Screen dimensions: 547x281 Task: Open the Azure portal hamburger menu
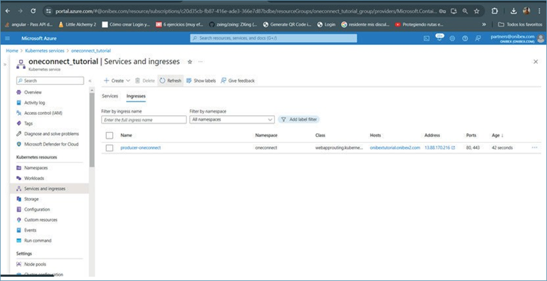click(x=8, y=39)
